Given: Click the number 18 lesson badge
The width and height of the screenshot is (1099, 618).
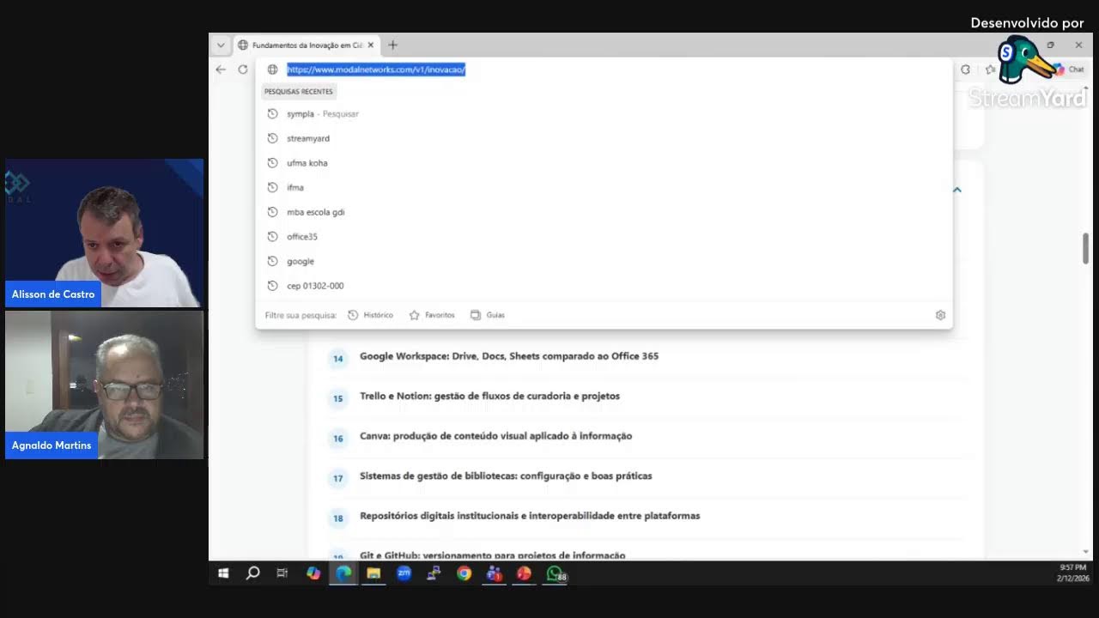Looking at the screenshot, I should coord(338,518).
